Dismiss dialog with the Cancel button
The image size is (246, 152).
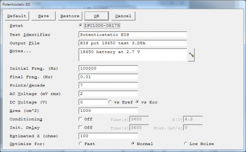[x=123, y=16]
